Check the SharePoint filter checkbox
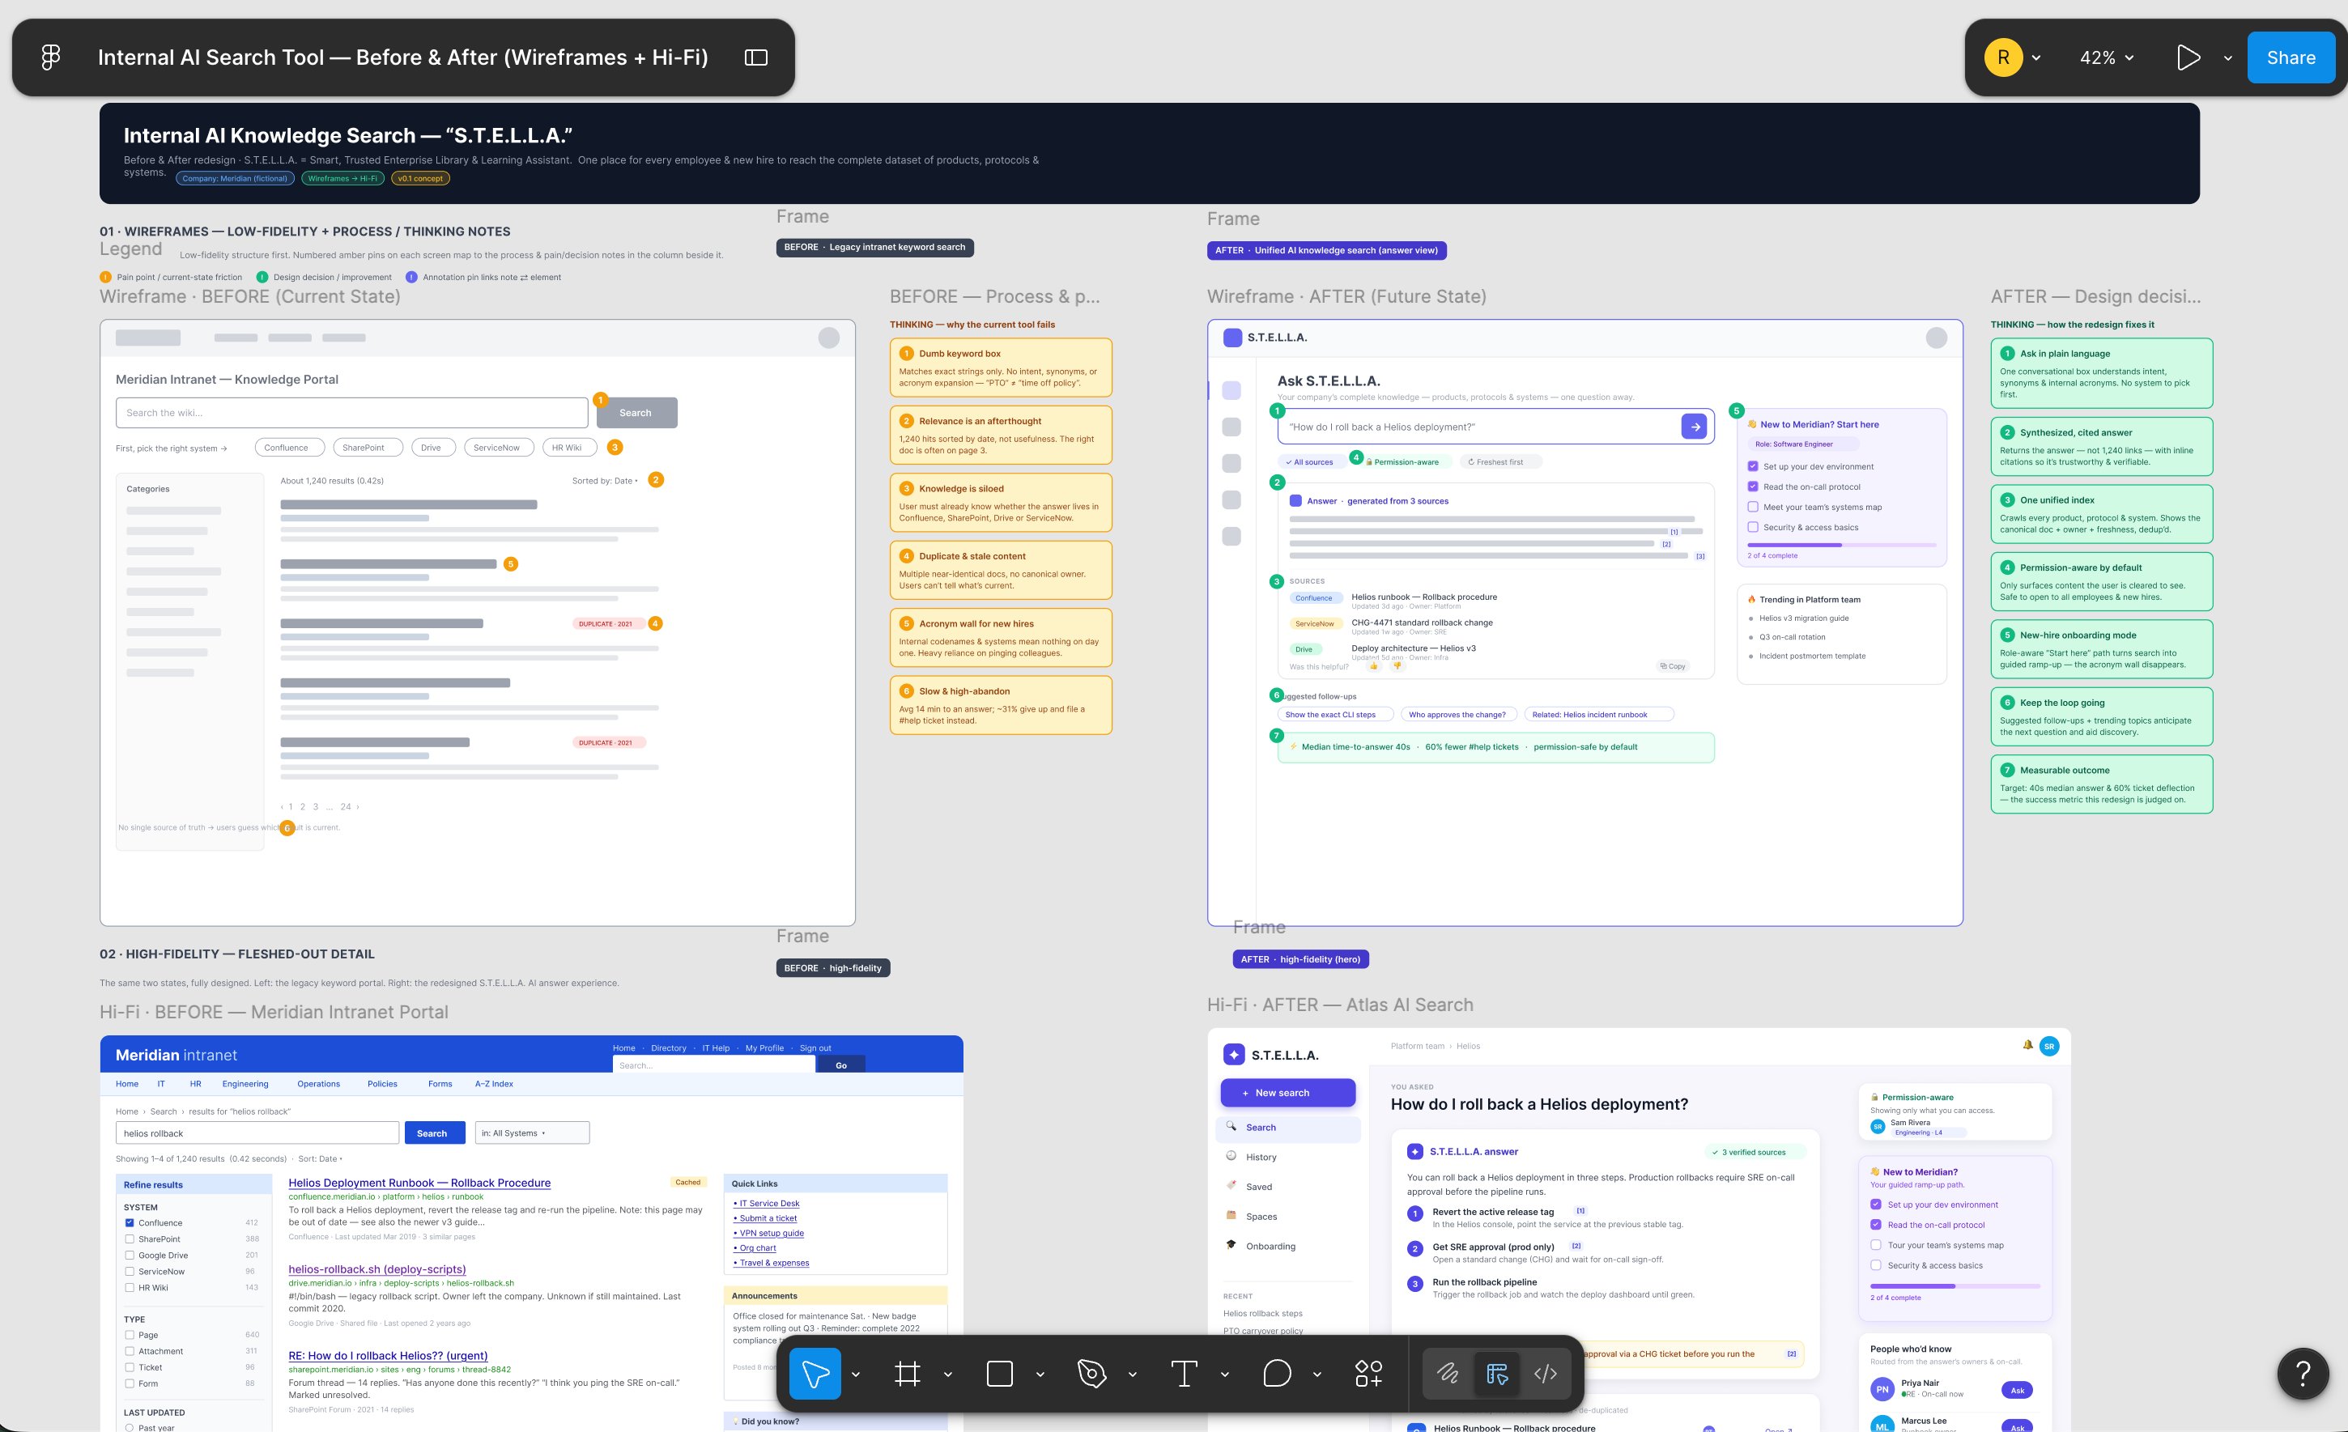 point(130,1239)
